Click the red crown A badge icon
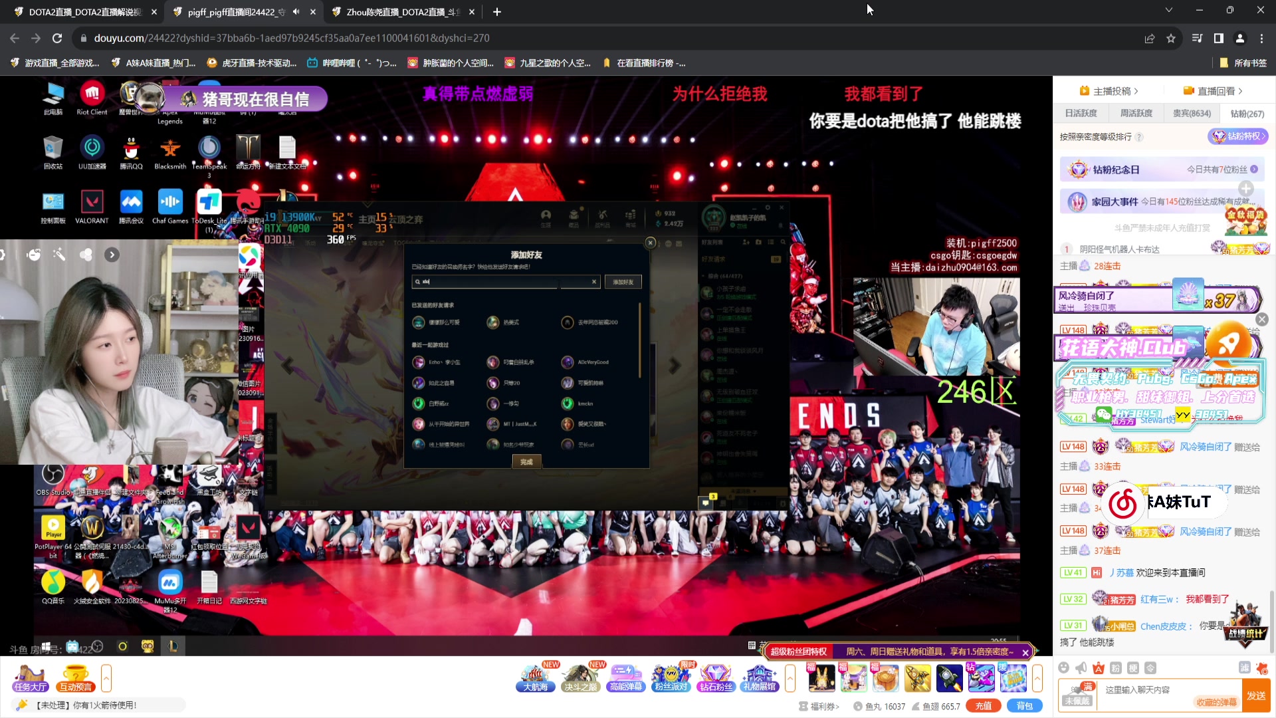 point(1099,668)
